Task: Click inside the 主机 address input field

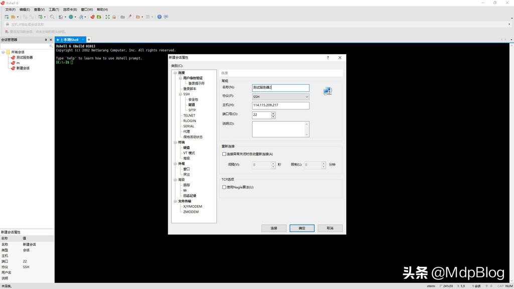Action: tap(280, 105)
